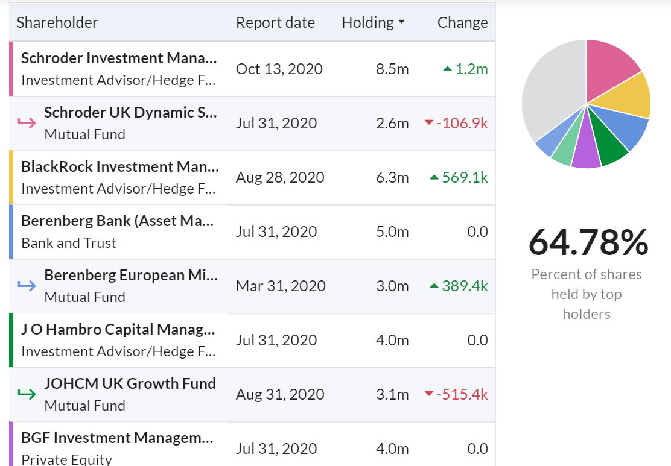671x466 pixels.
Task: Click green up-triangle next to 389.4k change
Action: (434, 286)
